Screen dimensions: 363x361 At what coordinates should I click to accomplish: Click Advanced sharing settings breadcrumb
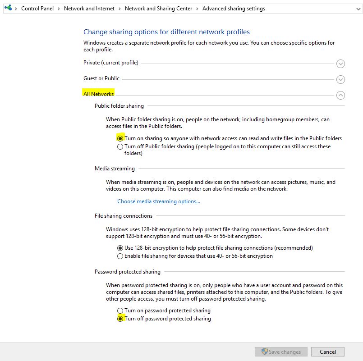(x=234, y=9)
